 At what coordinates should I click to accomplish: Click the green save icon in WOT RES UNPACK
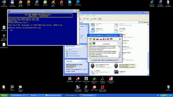tap(94, 43)
